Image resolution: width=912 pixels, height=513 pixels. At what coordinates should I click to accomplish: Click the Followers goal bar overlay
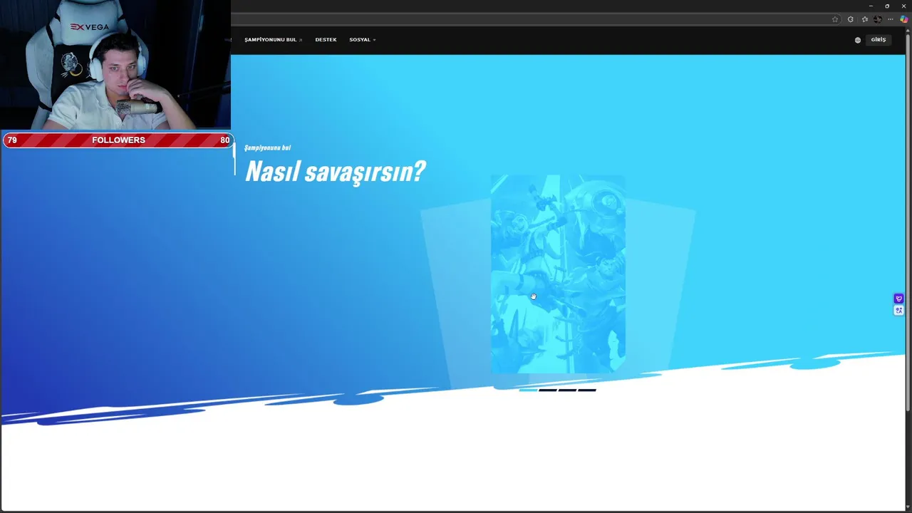click(118, 140)
